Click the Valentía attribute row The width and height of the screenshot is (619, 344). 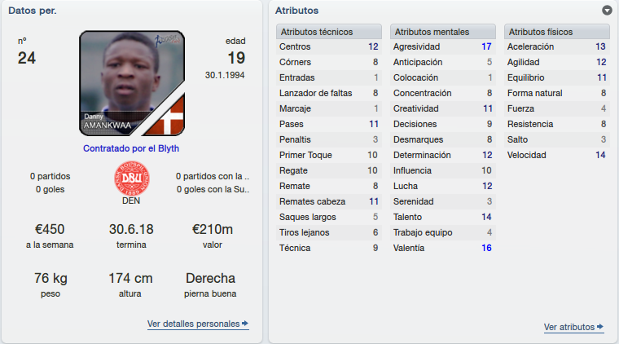[x=443, y=248]
